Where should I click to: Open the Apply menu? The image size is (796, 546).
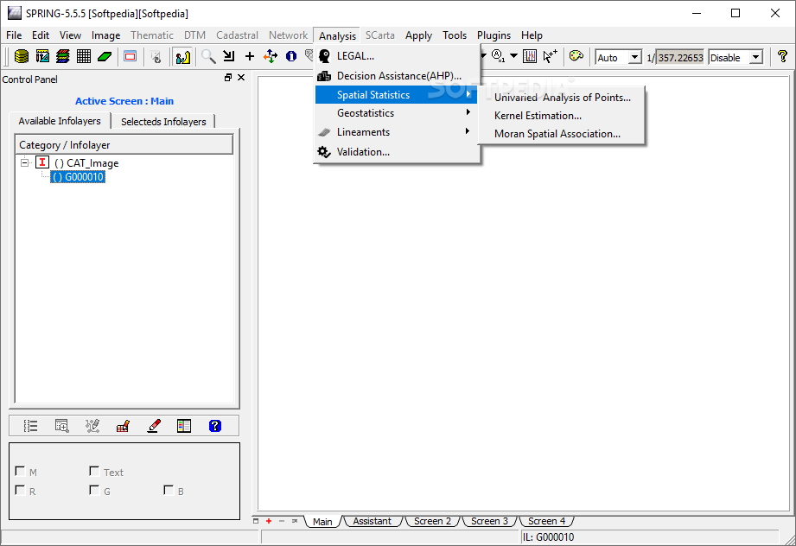click(418, 35)
